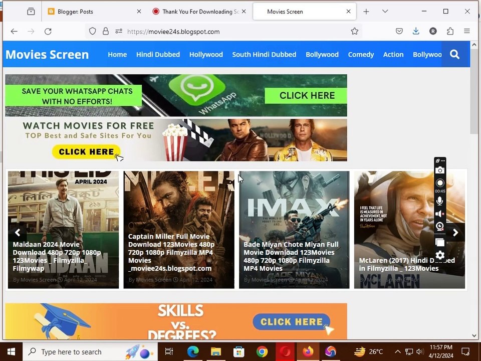
Task: Open the Captain Miller Full Movie post
Action: 171,252
